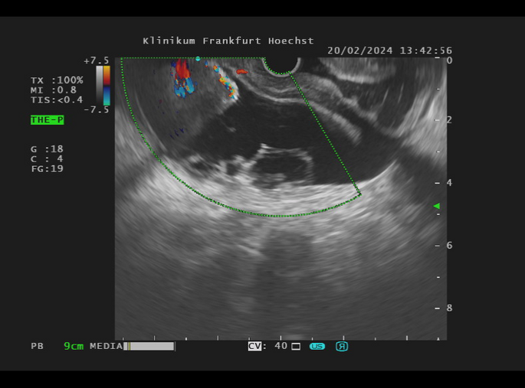Click the green focus depth arrow marker
This screenshot has width=525, height=388.
(436, 206)
